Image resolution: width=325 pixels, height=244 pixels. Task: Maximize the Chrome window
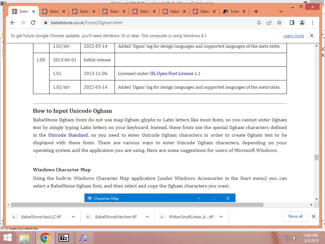tap(301, 7)
